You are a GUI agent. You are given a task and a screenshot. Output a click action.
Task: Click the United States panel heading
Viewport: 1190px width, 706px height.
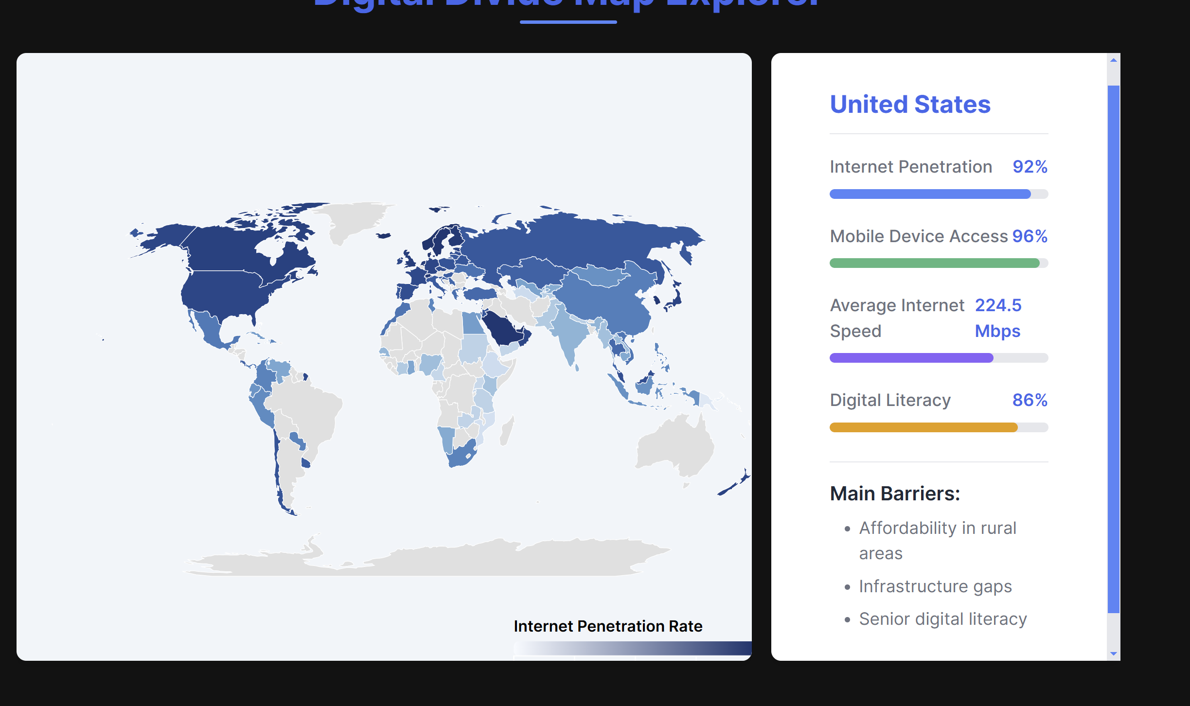coord(910,104)
